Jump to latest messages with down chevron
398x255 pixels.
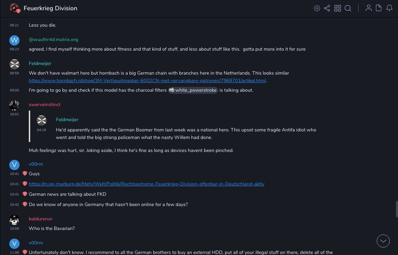click(x=383, y=241)
